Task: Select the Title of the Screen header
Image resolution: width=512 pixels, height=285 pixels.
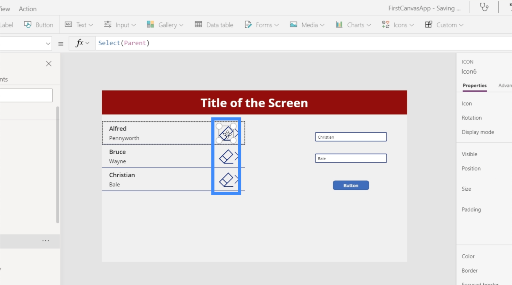Action: click(254, 103)
